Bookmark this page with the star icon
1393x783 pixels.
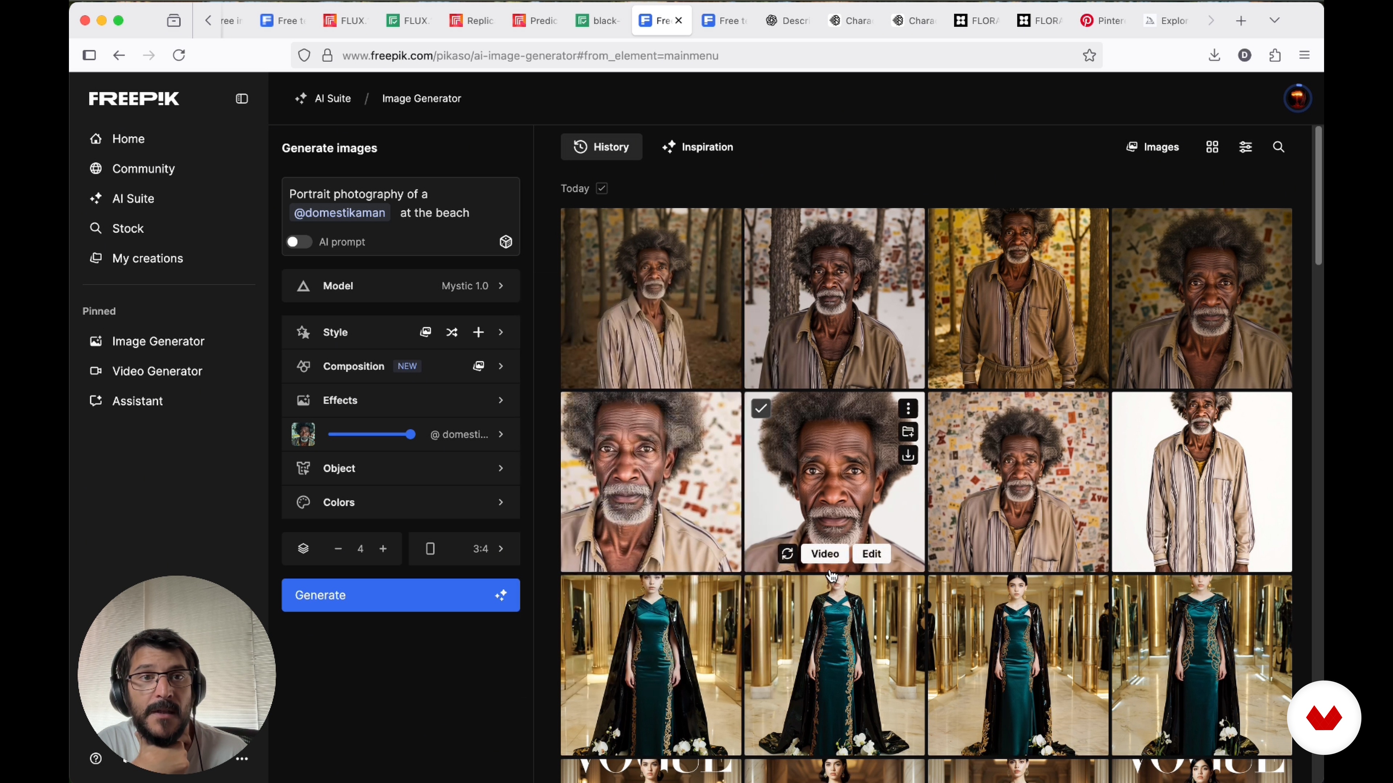(x=1089, y=55)
